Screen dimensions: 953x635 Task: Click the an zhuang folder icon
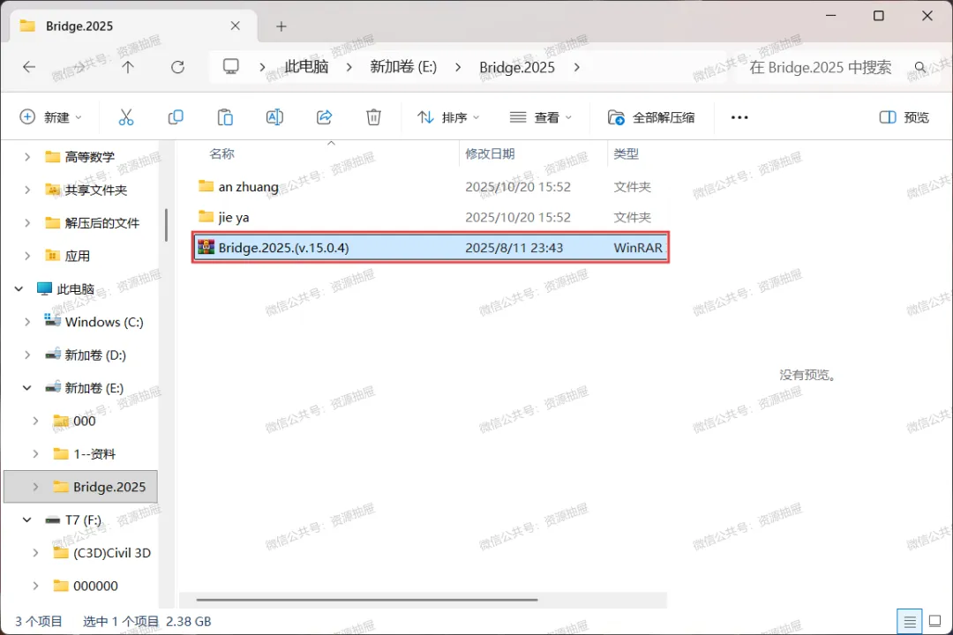pos(206,186)
